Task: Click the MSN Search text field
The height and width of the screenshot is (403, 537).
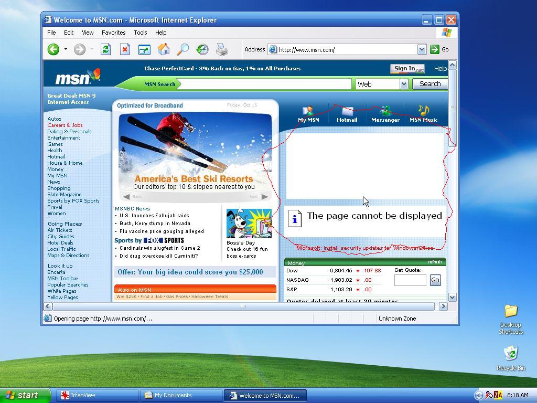Action: pyautogui.click(x=265, y=84)
